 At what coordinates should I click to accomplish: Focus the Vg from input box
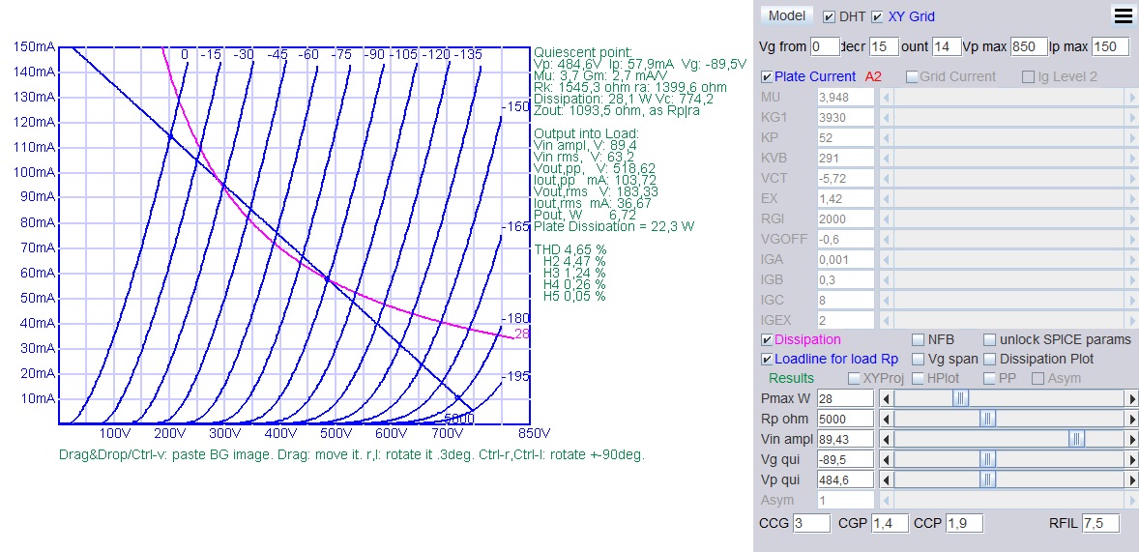point(825,46)
